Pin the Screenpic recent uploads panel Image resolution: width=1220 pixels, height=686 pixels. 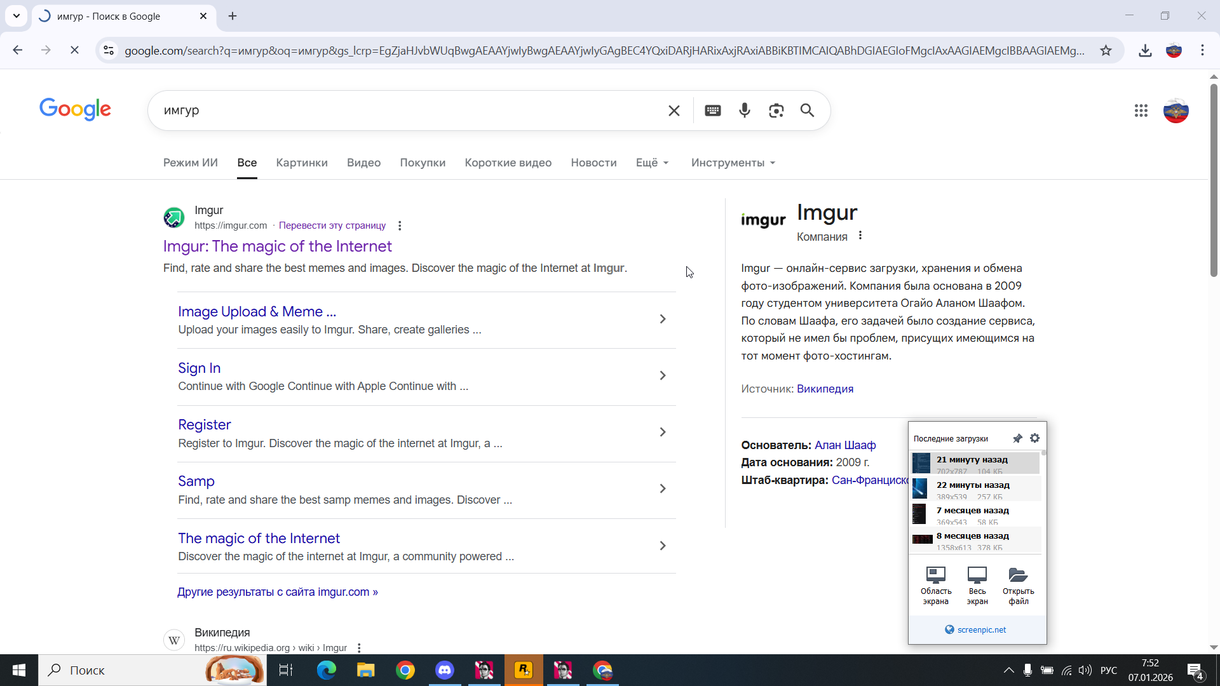1017,438
